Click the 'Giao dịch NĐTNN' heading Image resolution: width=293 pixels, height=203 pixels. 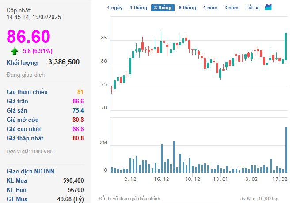(30, 171)
